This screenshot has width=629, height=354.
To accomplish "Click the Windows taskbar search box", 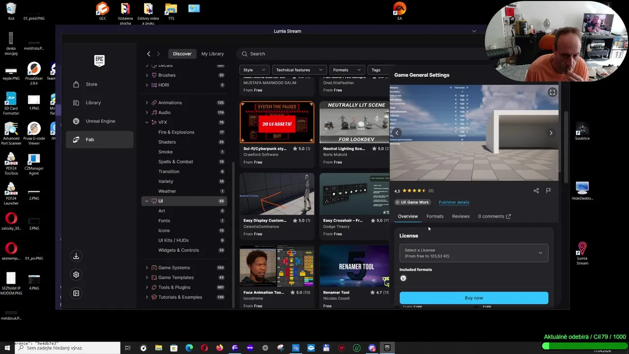I will [x=67, y=348].
